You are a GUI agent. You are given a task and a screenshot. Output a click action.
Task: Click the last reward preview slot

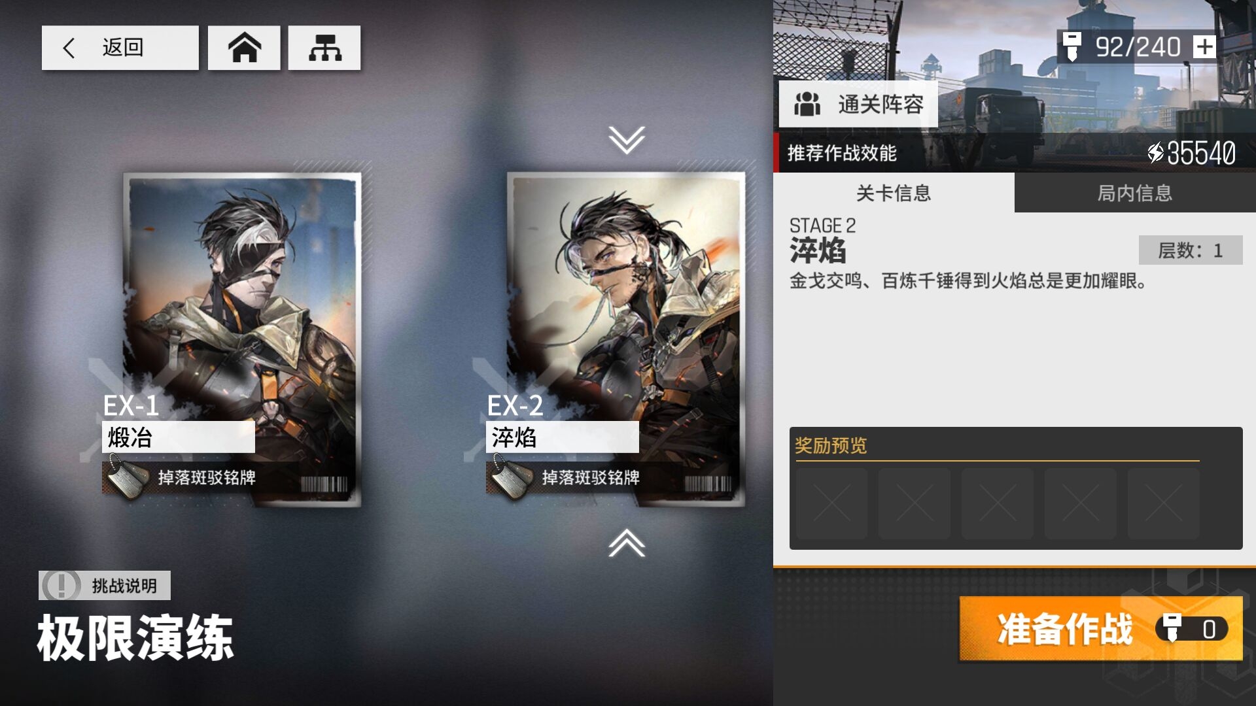[x=1164, y=503]
